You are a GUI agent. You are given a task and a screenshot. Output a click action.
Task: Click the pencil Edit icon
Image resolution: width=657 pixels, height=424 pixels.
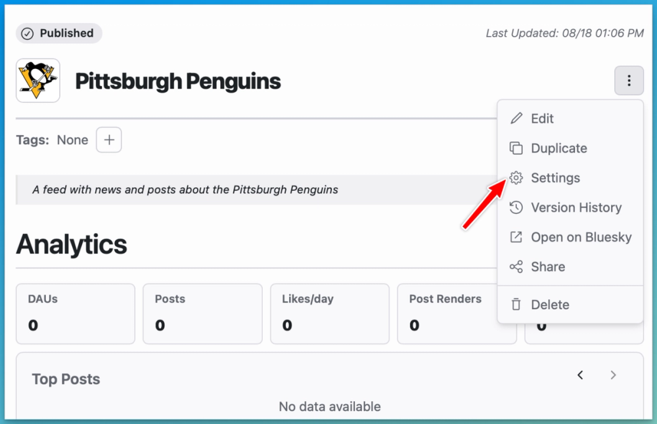(x=516, y=118)
